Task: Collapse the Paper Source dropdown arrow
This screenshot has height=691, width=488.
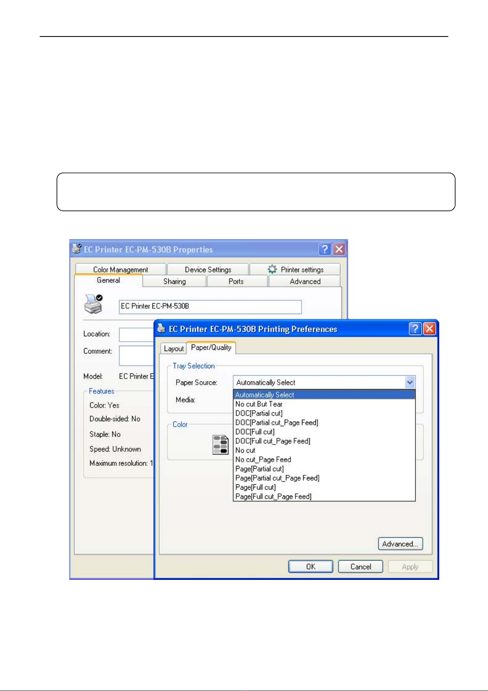Action: click(x=410, y=382)
